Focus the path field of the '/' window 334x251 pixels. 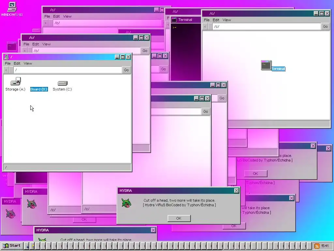(x=68, y=70)
